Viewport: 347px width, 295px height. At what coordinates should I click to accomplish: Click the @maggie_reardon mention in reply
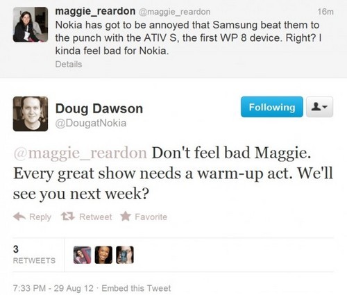(81, 153)
